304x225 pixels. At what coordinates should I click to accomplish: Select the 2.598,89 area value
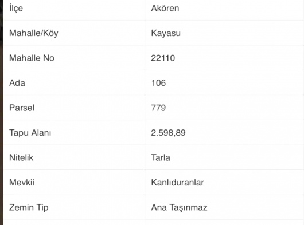click(168, 133)
